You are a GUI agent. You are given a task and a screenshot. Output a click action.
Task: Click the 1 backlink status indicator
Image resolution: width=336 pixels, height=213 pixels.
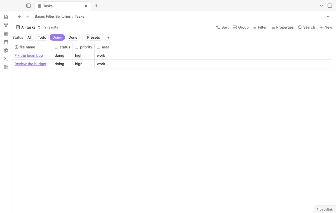[325, 209]
